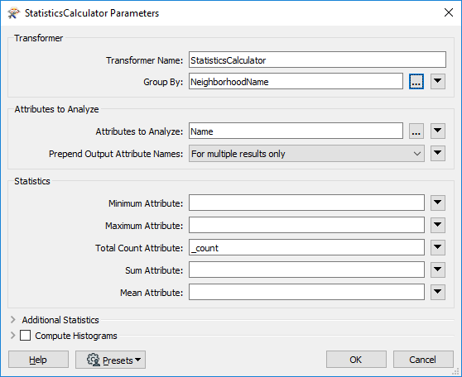
Task: Confirm parameters with OK button
Action: coord(356,360)
